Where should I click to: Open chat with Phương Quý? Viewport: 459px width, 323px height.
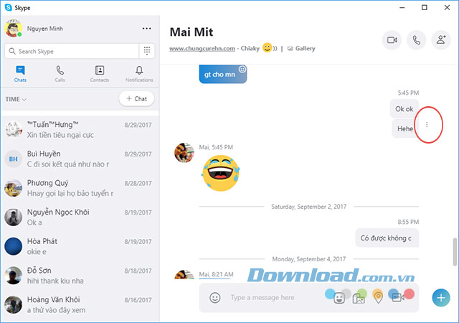(x=80, y=188)
